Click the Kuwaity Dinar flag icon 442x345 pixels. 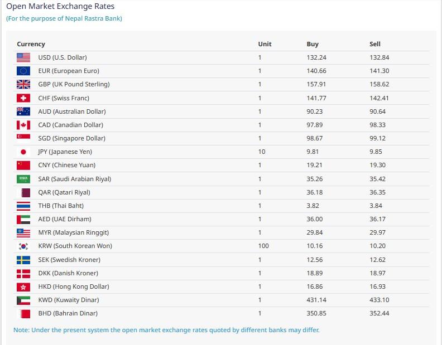(x=23, y=300)
